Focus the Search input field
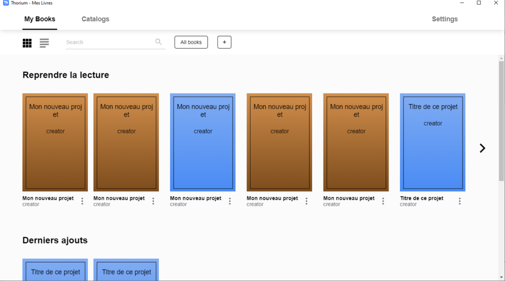This screenshot has height=281, width=505. point(108,42)
